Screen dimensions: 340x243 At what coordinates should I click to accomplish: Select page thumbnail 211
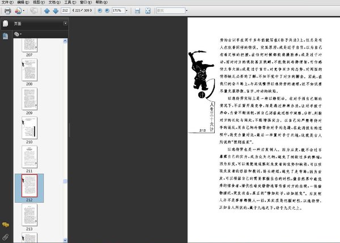coord(29,157)
